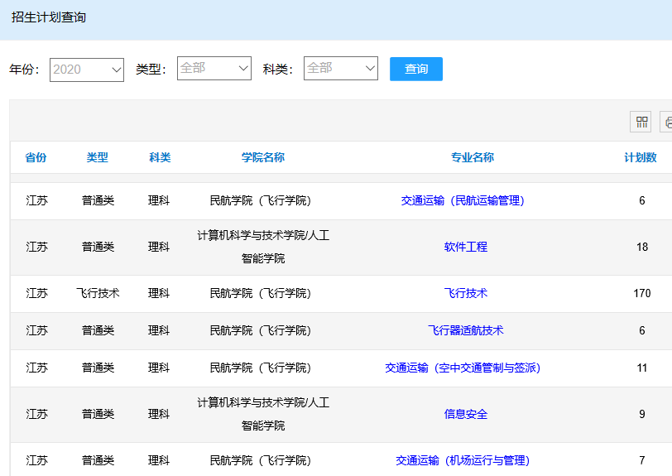Click plan count 9
Image resolution: width=672 pixels, height=476 pixels.
click(642, 414)
